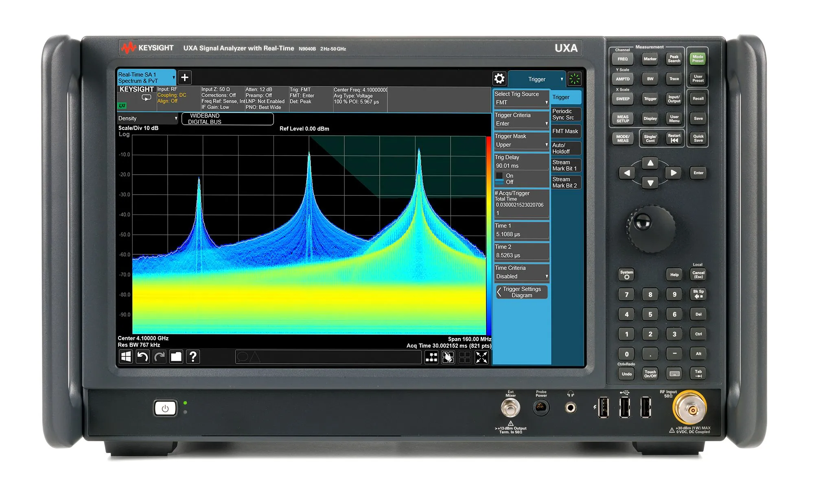The width and height of the screenshot is (814, 479).
Task: Open the Density trace display dropdown
Action: pos(147,118)
